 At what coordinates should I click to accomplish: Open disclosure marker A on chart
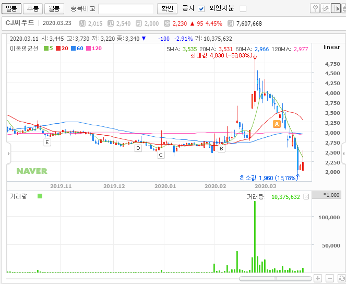[277, 124]
